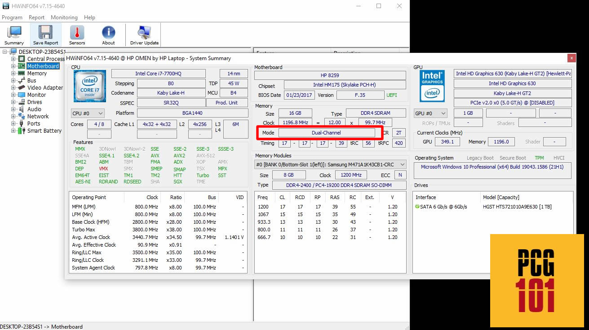
Task: Click the Dual-Channel memory mode field
Action: pyautogui.click(x=326, y=133)
